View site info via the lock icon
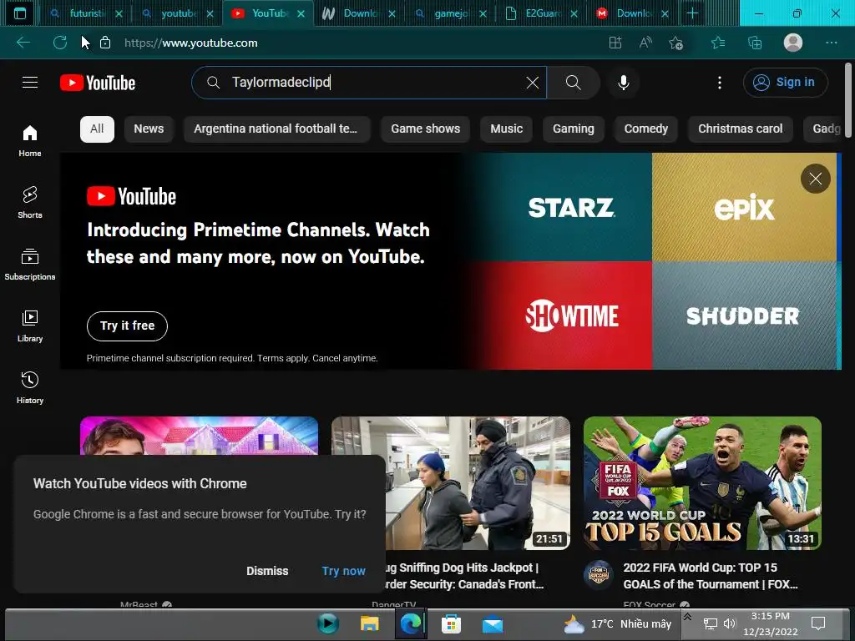 (x=105, y=43)
